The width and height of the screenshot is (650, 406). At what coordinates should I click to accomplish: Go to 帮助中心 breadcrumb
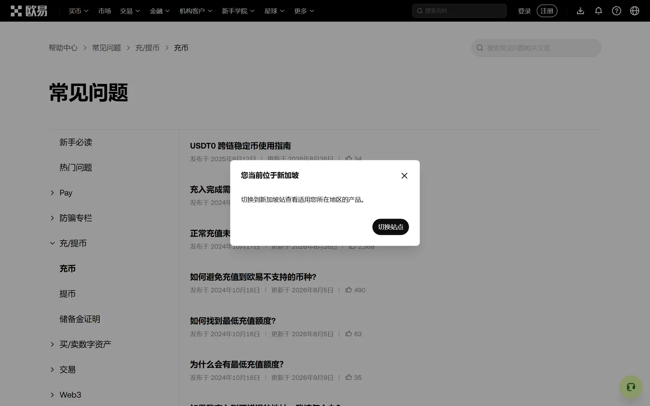(x=63, y=48)
